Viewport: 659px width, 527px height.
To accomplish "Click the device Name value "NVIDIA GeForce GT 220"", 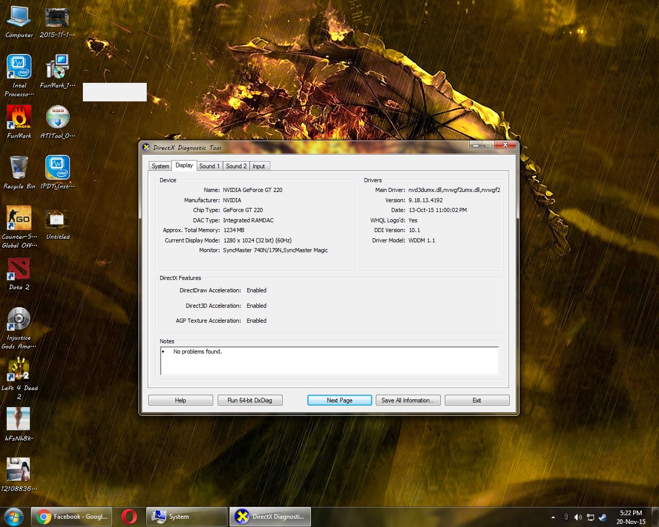I will [x=253, y=190].
